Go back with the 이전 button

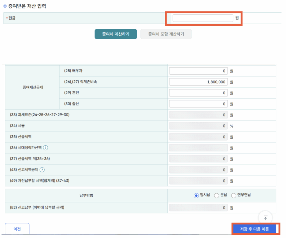click(17, 229)
